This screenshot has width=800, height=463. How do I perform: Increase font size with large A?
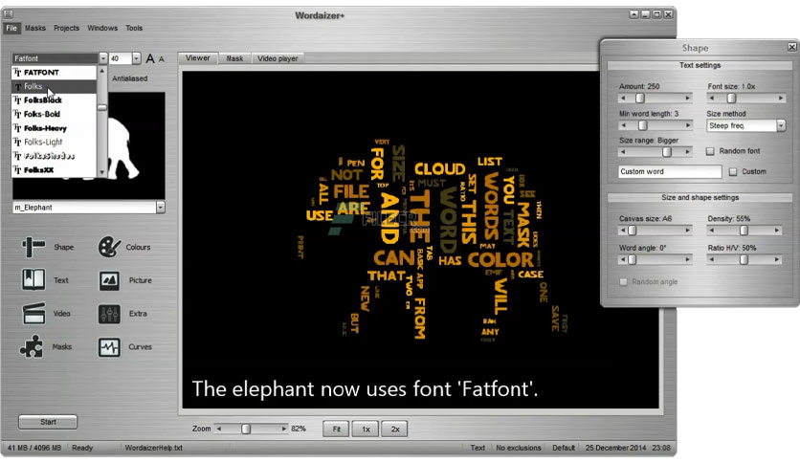click(x=150, y=58)
